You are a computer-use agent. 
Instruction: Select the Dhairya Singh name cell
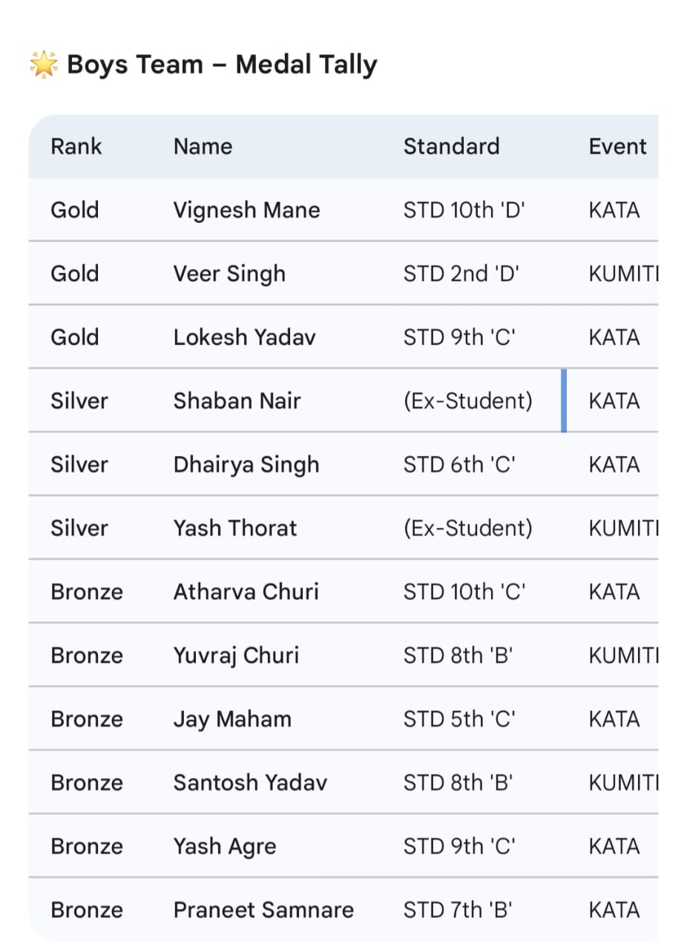click(246, 465)
